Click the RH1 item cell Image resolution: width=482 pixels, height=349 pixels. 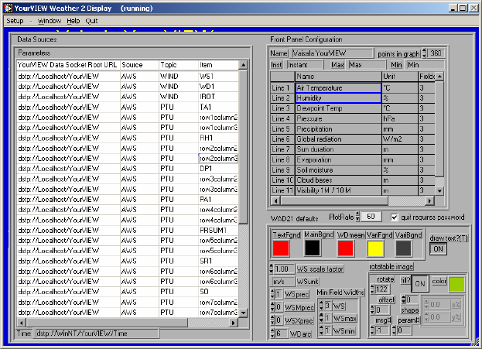click(218, 138)
